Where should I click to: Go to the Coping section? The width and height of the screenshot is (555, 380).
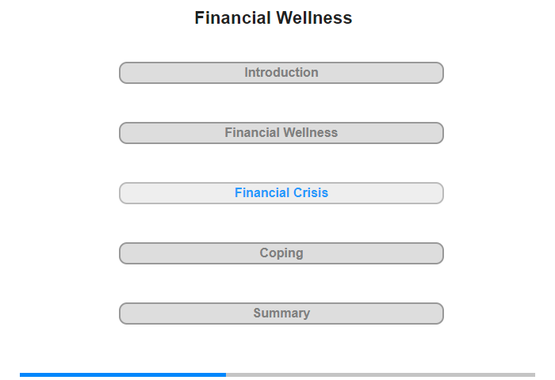coord(281,253)
